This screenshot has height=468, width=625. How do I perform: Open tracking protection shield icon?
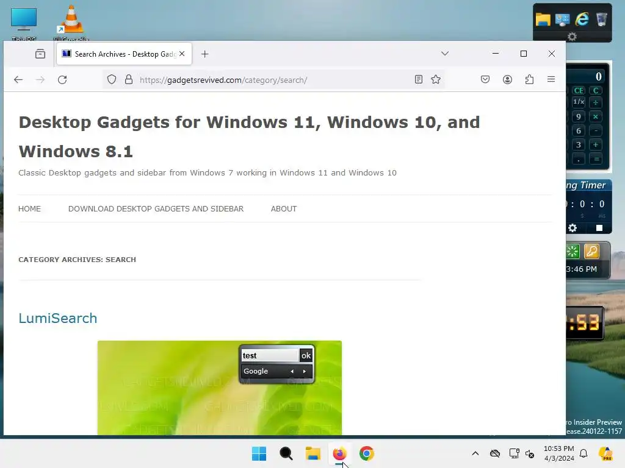112,80
